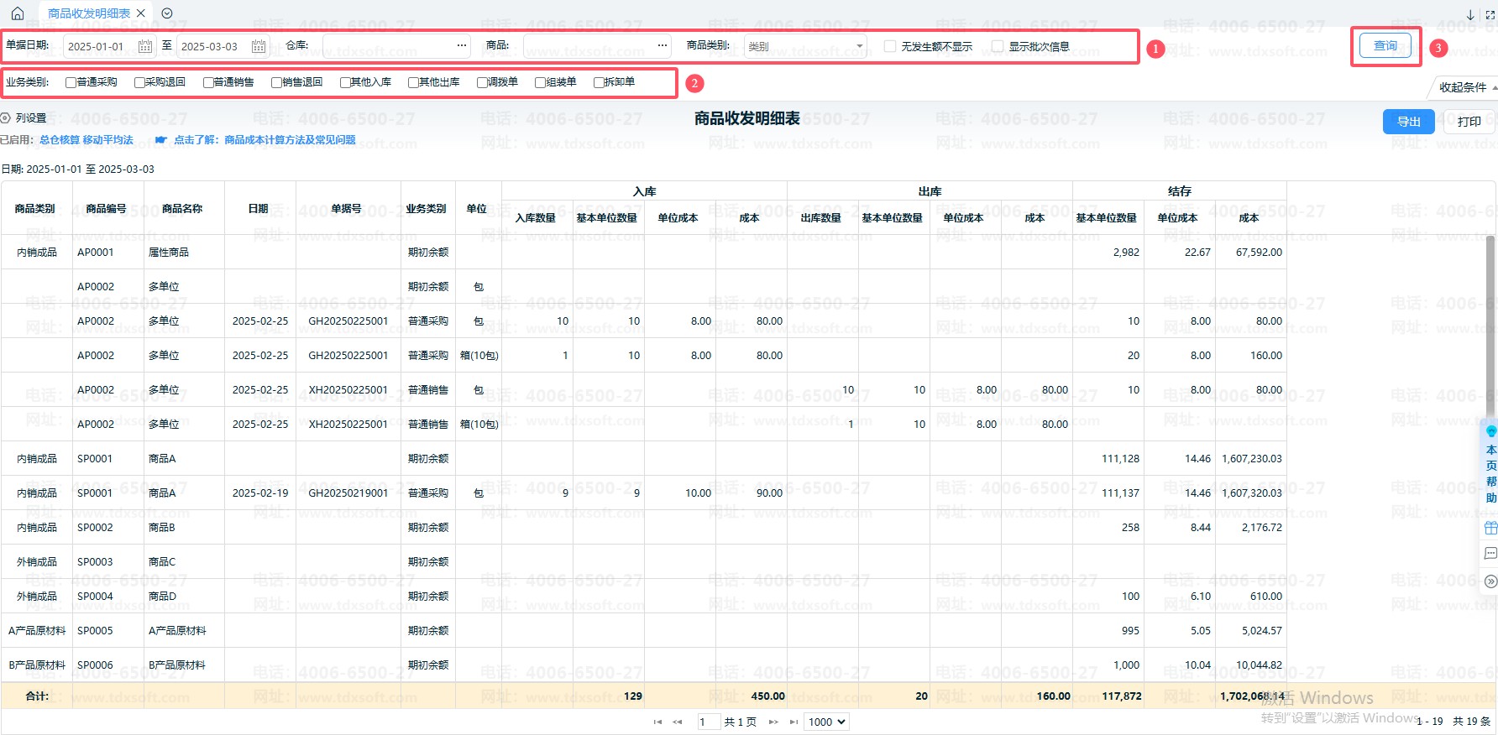
Task: Collapse filters with 收起条件
Action: click(1465, 87)
